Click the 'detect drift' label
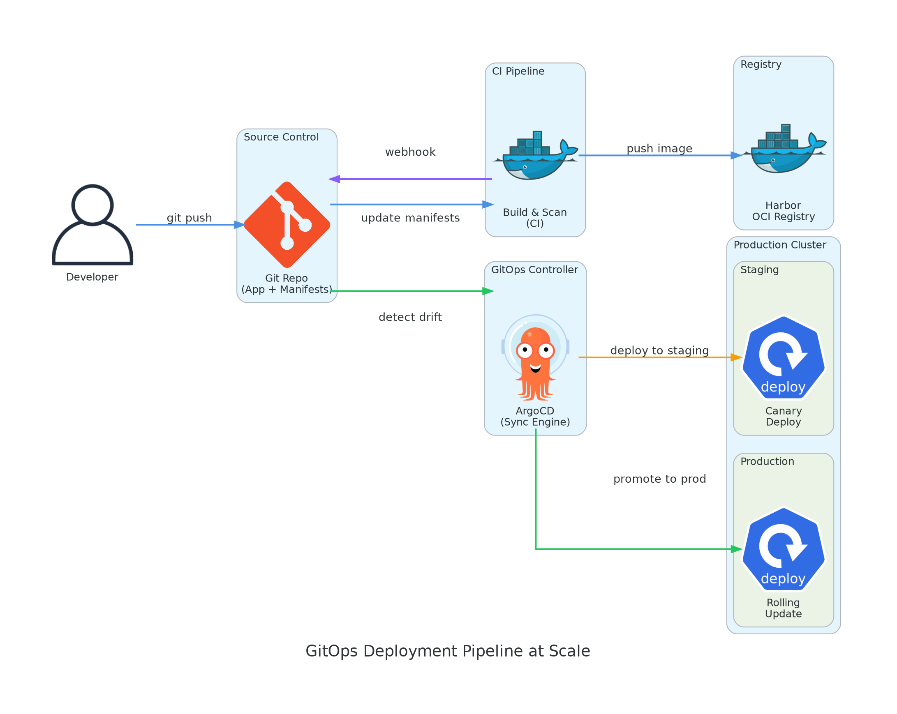Image resolution: width=897 pixels, height=714 pixels. pyautogui.click(x=411, y=317)
